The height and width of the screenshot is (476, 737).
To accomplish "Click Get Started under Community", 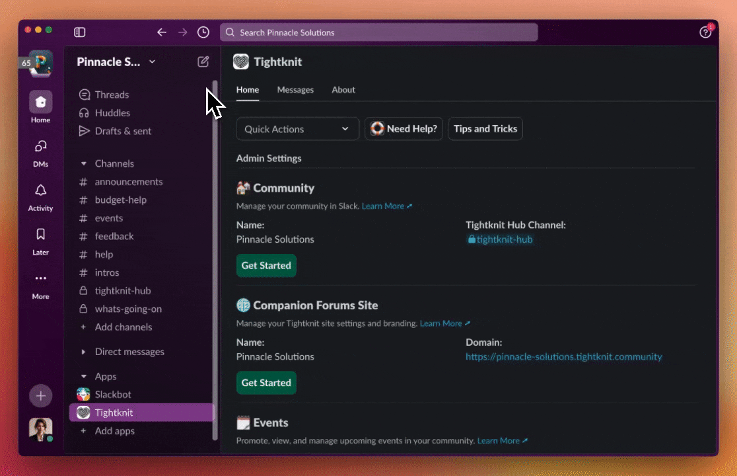I will 266,266.
